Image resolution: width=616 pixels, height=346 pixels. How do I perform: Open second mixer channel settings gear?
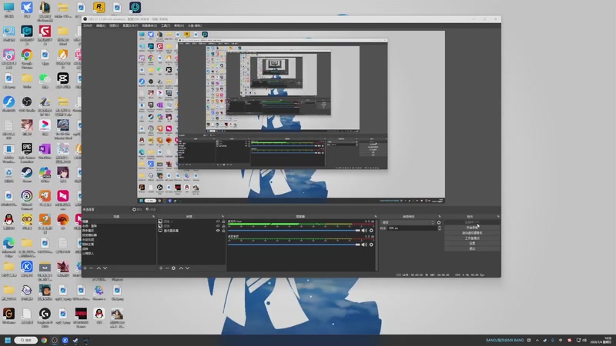[x=371, y=245]
